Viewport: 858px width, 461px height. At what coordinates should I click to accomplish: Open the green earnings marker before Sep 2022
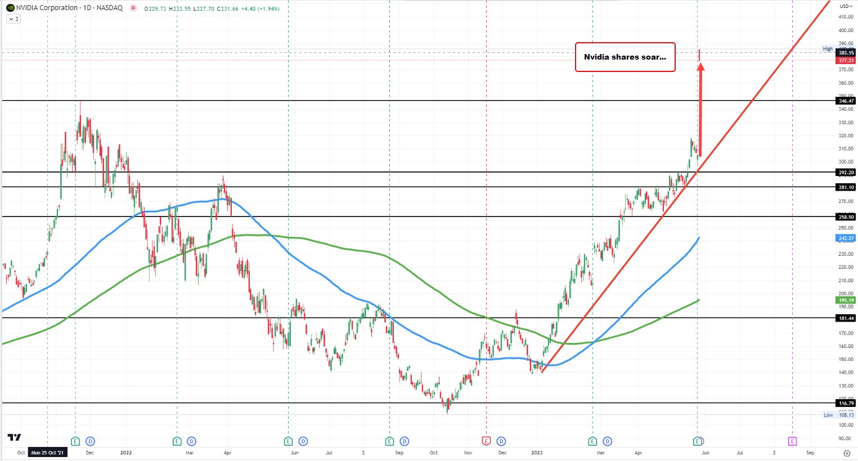tap(389, 441)
